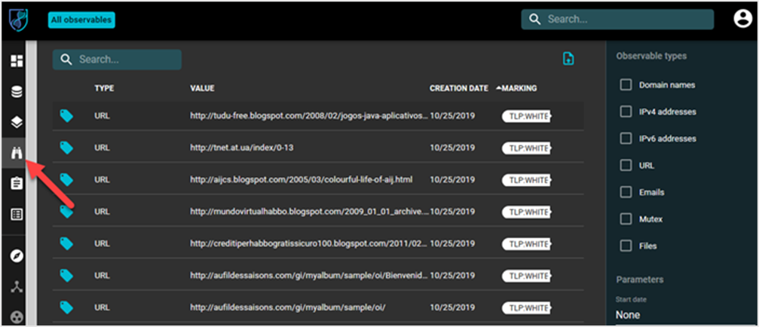
Task: Open the clipboard reports icon in the sidebar
Action: [x=16, y=183]
